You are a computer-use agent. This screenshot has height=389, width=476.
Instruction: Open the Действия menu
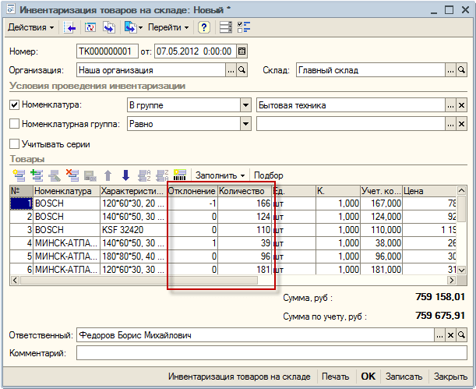(x=30, y=27)
